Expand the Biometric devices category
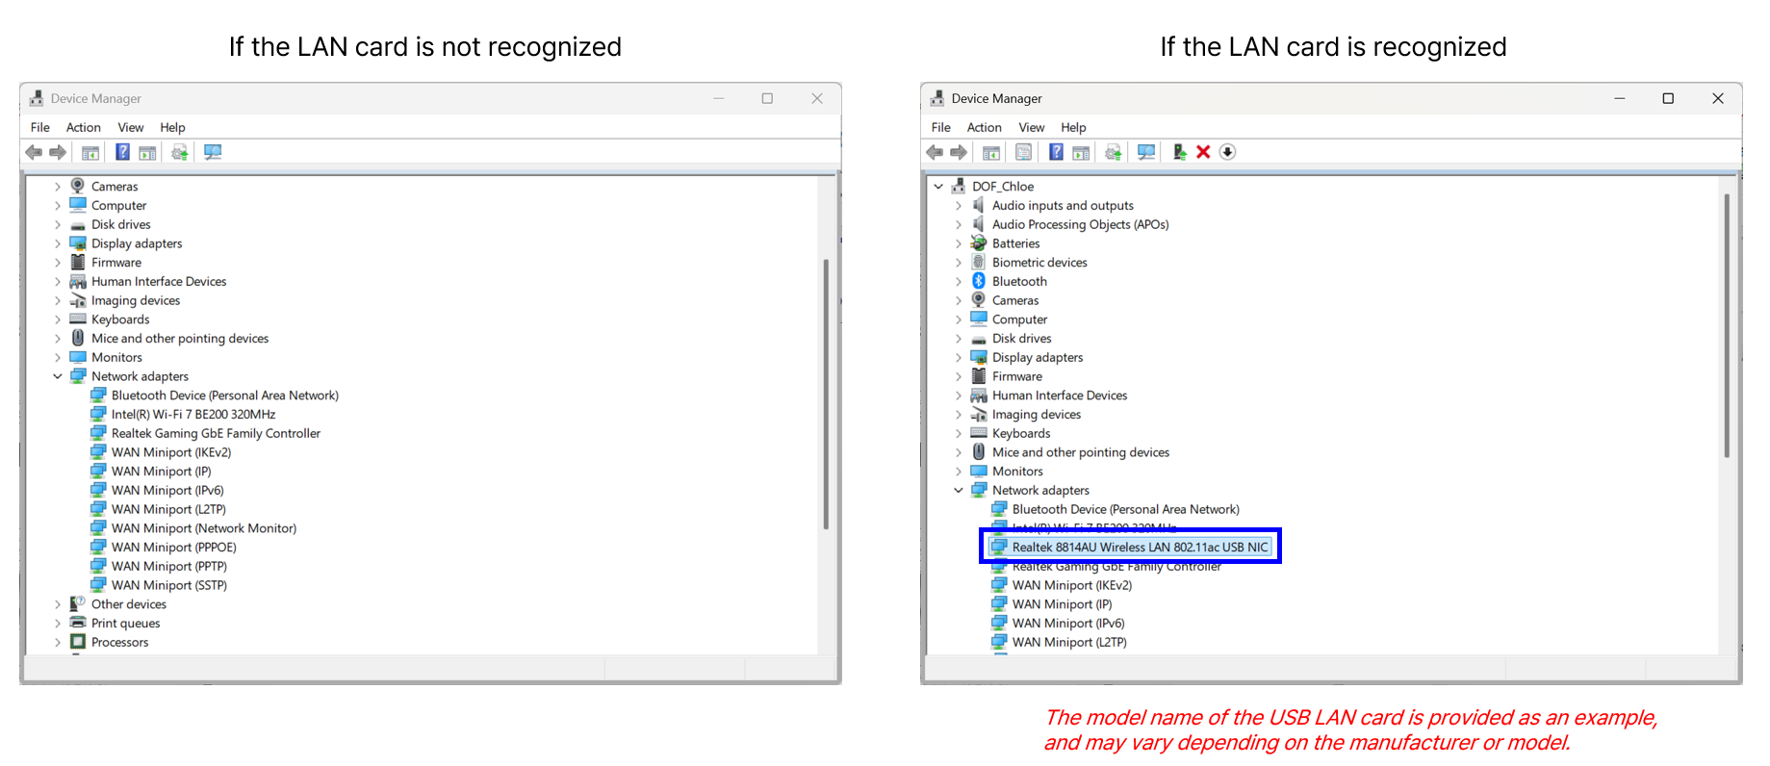Screen dimensions: 1770x766 tap(959, 263)
